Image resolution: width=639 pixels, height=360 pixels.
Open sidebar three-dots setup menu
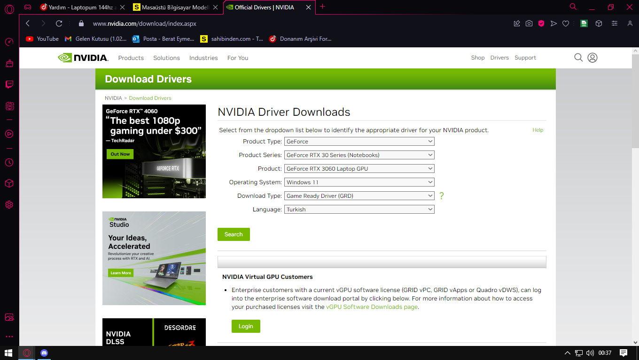[9, 337]
